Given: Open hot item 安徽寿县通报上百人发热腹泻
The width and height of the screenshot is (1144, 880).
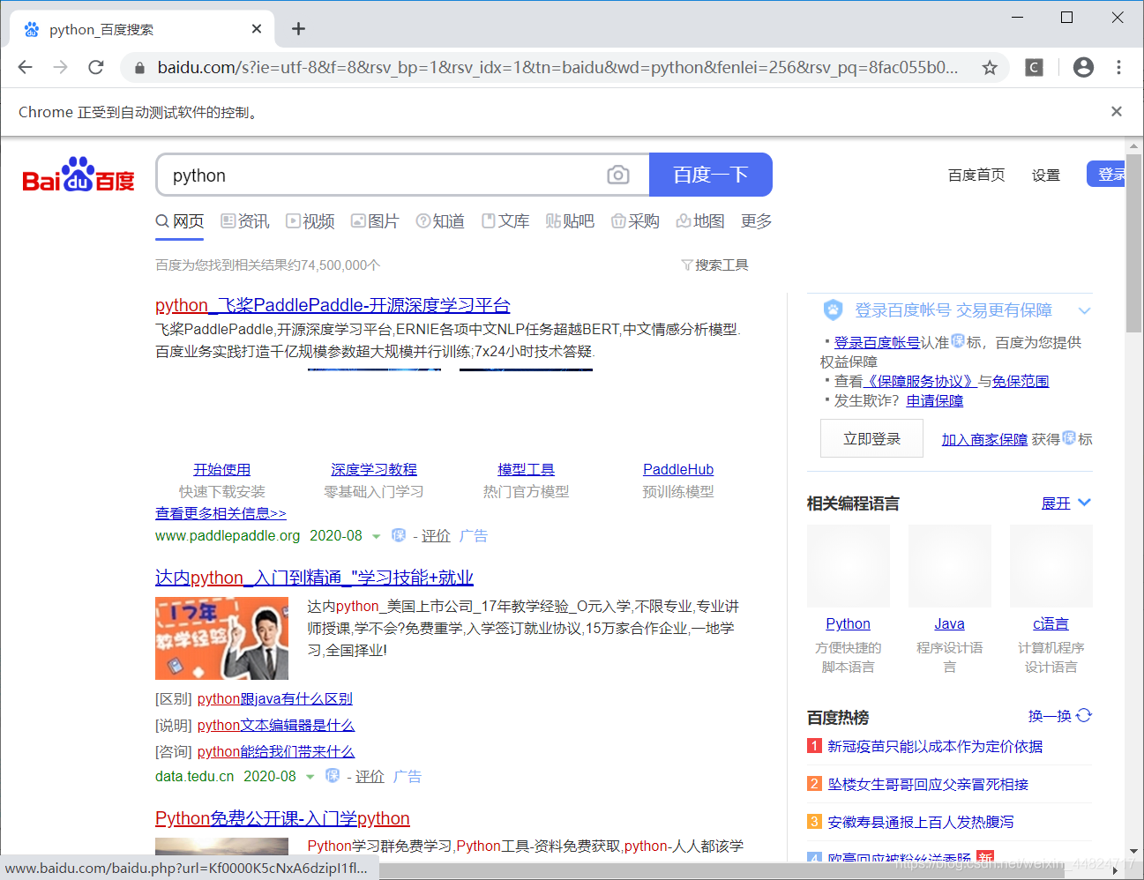Looking at the screenshot, I should click(921, 822).
